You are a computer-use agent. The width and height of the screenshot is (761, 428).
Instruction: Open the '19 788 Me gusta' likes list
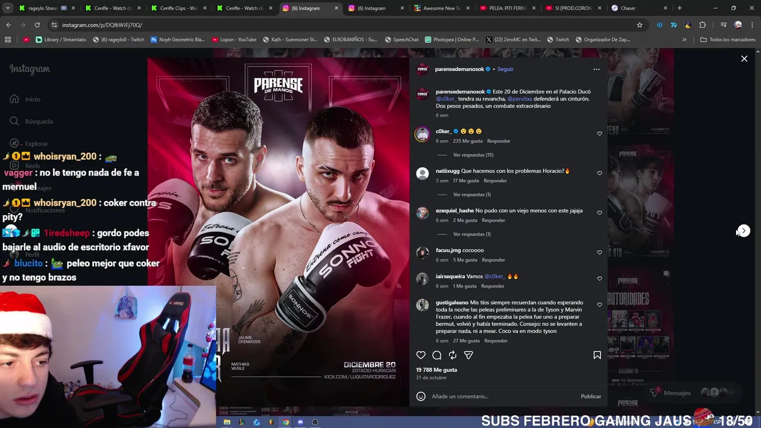tap(436, 370)
